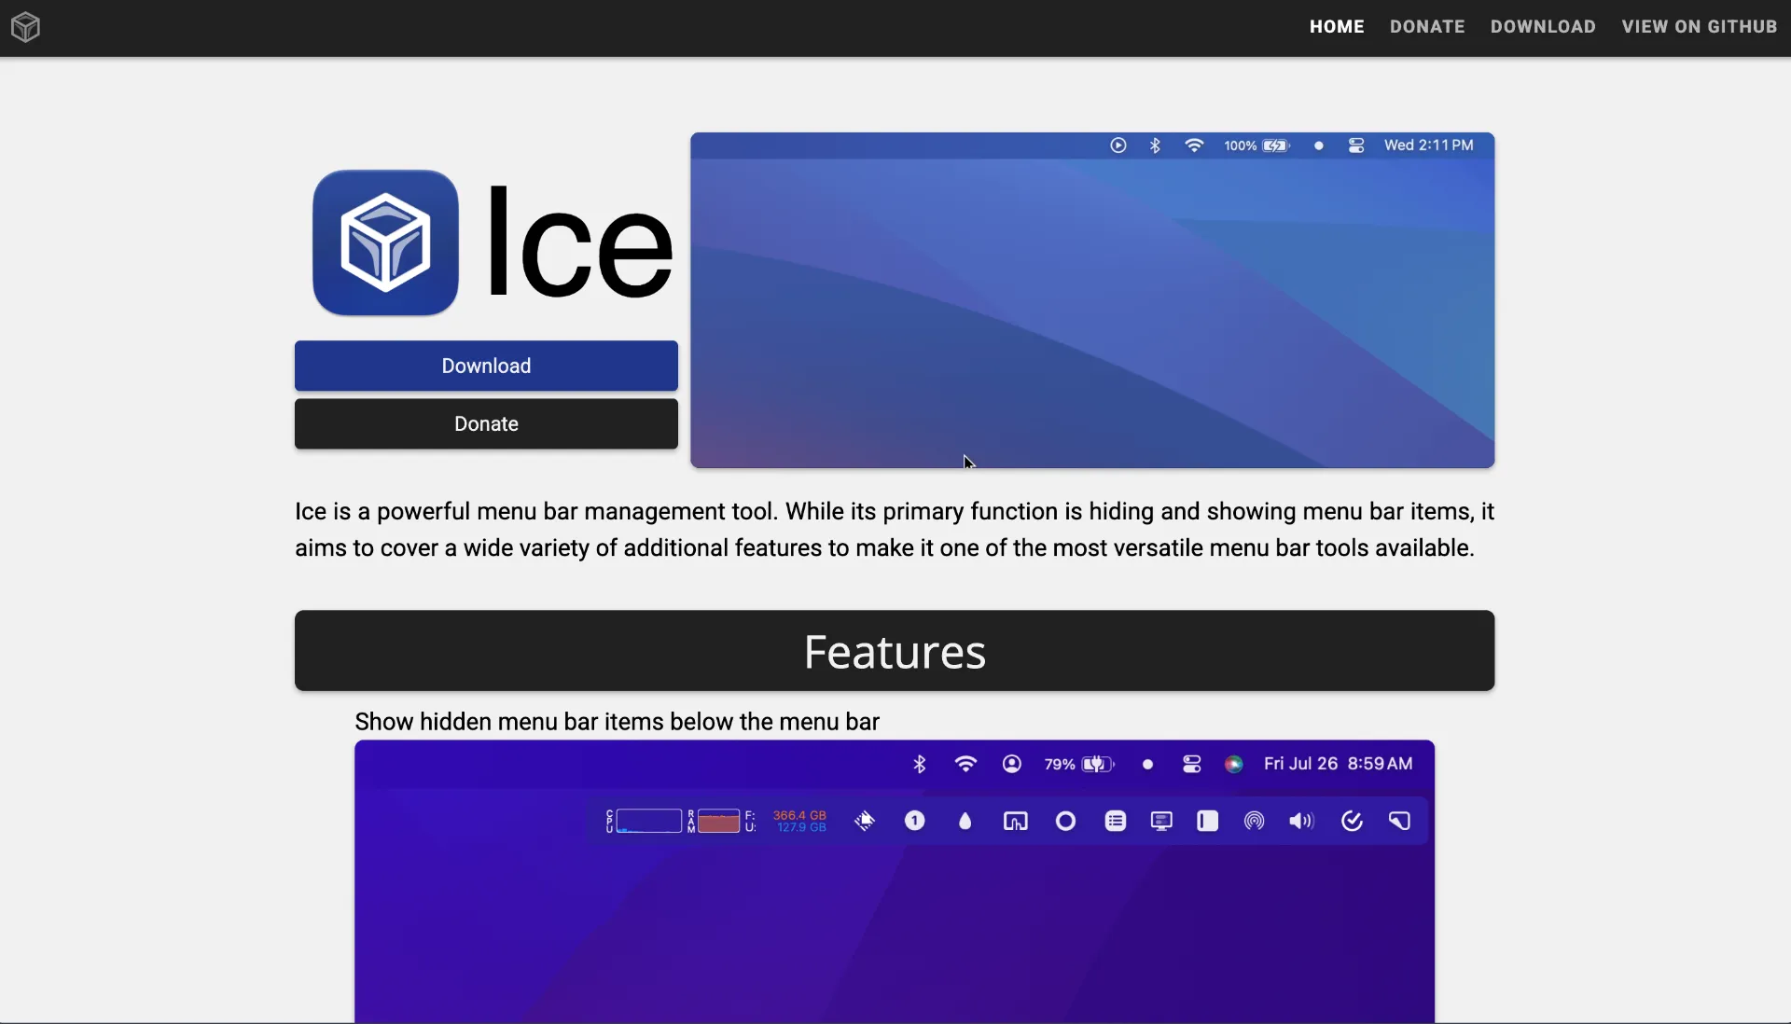This screenshot has width=1791, height=1024.
Task: Go to the DONATE nav link
Action: 1427,27
